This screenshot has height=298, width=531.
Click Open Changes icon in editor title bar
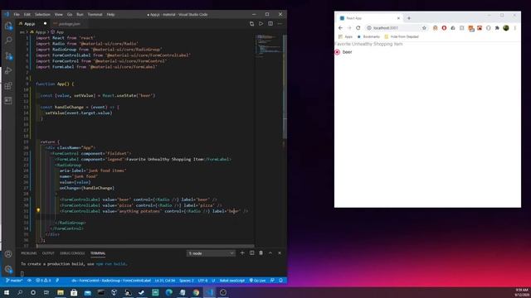(251, 24)
